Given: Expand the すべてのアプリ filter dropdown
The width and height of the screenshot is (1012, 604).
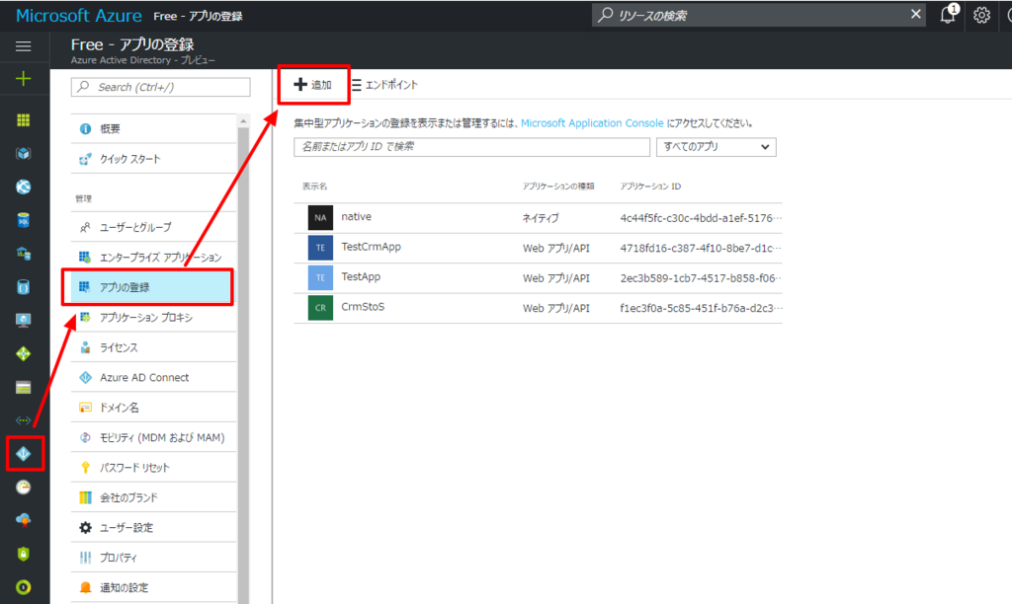Looking at the screenshot, I should tap(716, 147).
